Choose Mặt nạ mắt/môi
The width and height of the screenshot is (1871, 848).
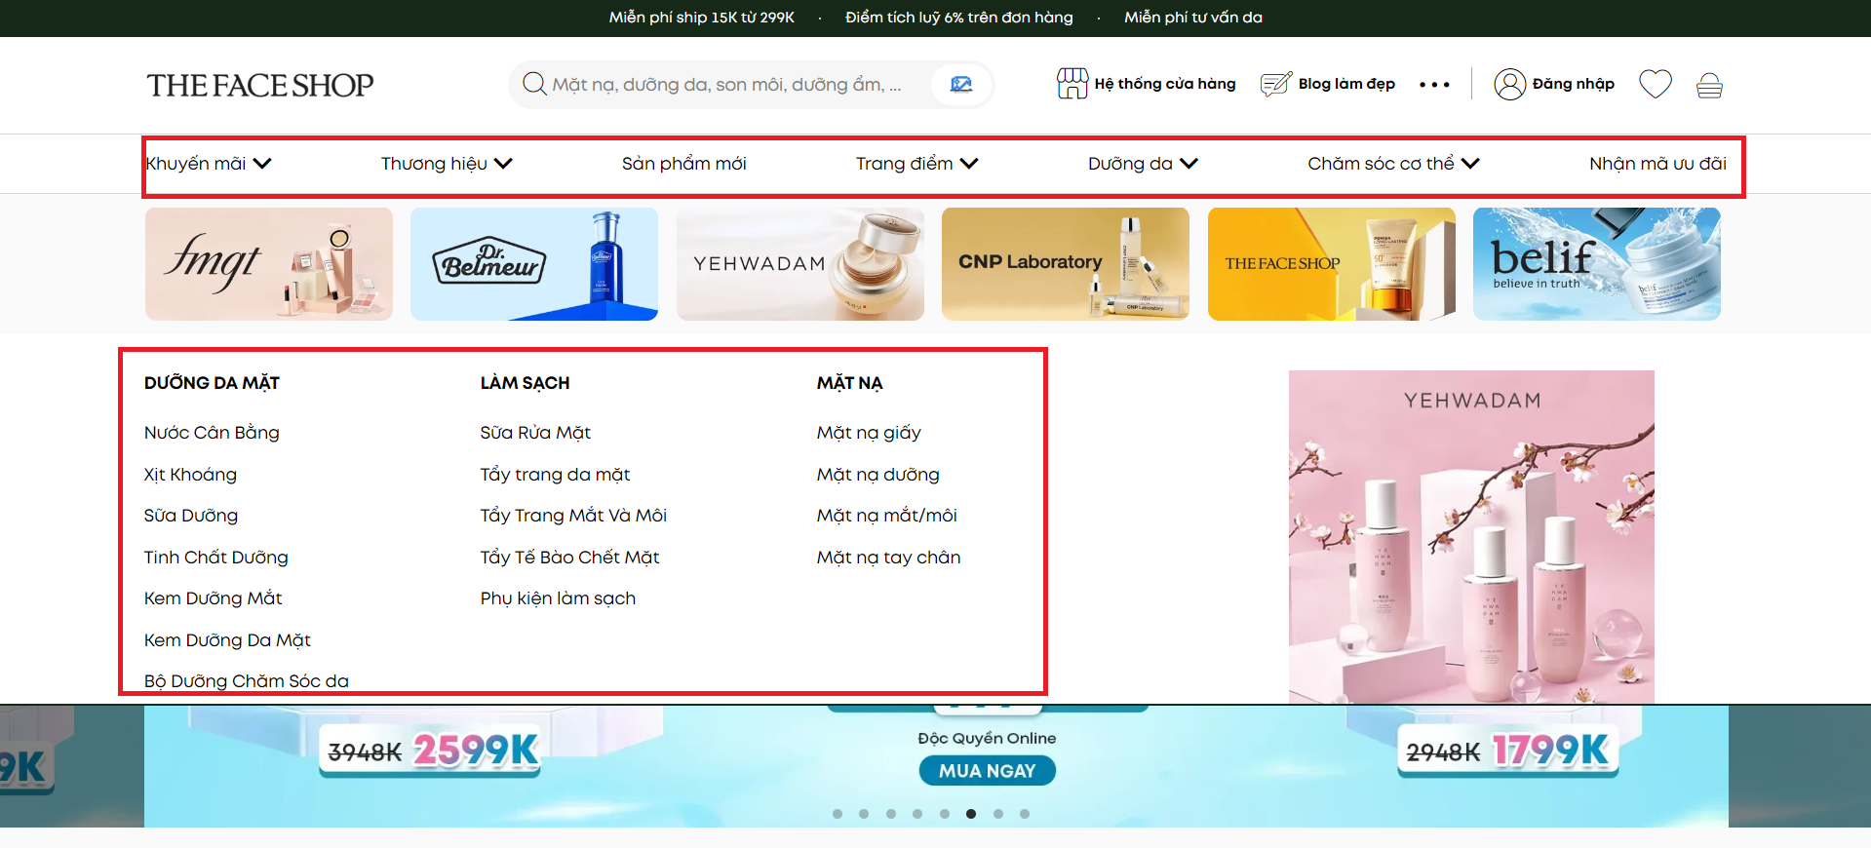pos(887,516)
